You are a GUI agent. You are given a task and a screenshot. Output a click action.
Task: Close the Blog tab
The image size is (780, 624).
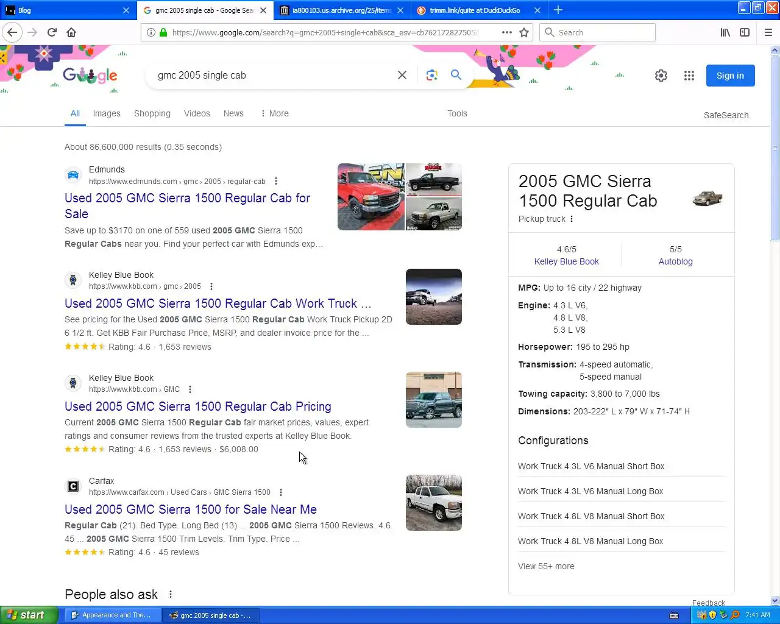[x=126, y=10]
